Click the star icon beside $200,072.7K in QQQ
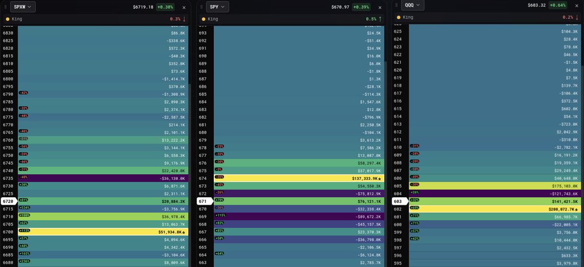 coord(577,210)
